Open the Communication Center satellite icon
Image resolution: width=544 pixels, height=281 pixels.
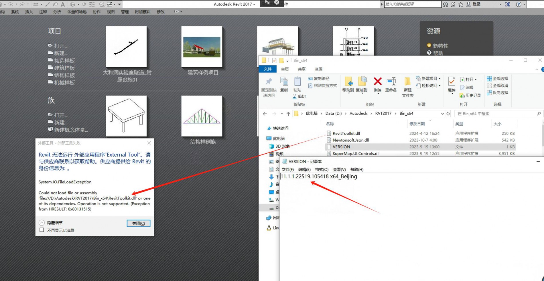tap(453, 4)
